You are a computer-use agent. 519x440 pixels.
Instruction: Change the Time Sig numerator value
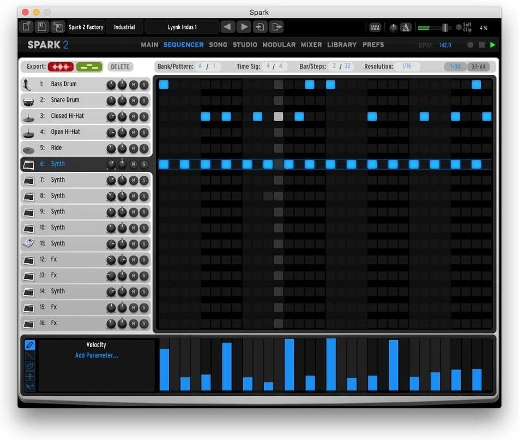coord(268,66)
